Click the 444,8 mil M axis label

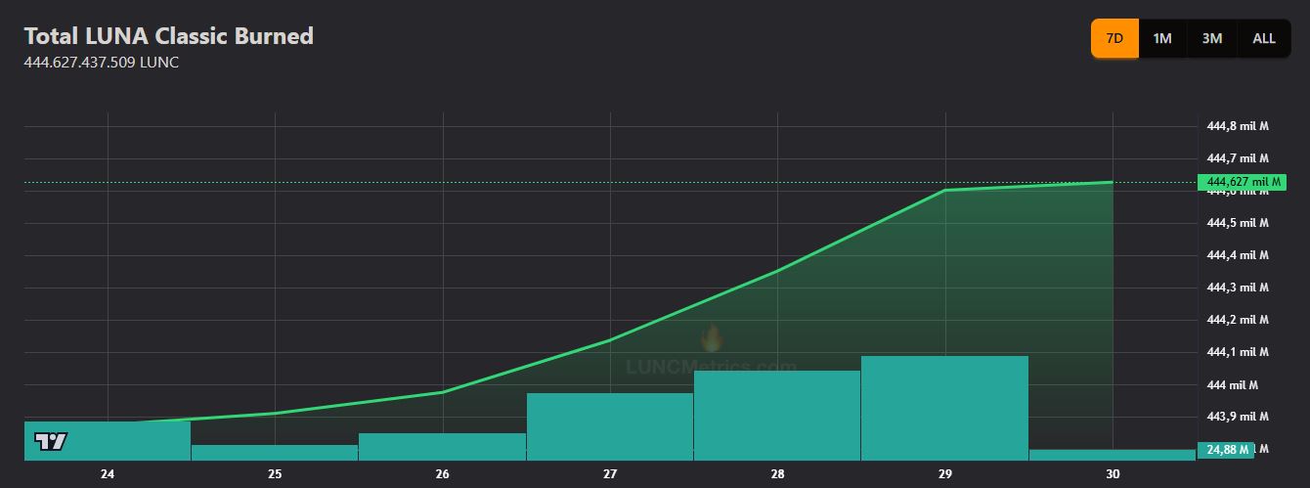[1238, 126]
